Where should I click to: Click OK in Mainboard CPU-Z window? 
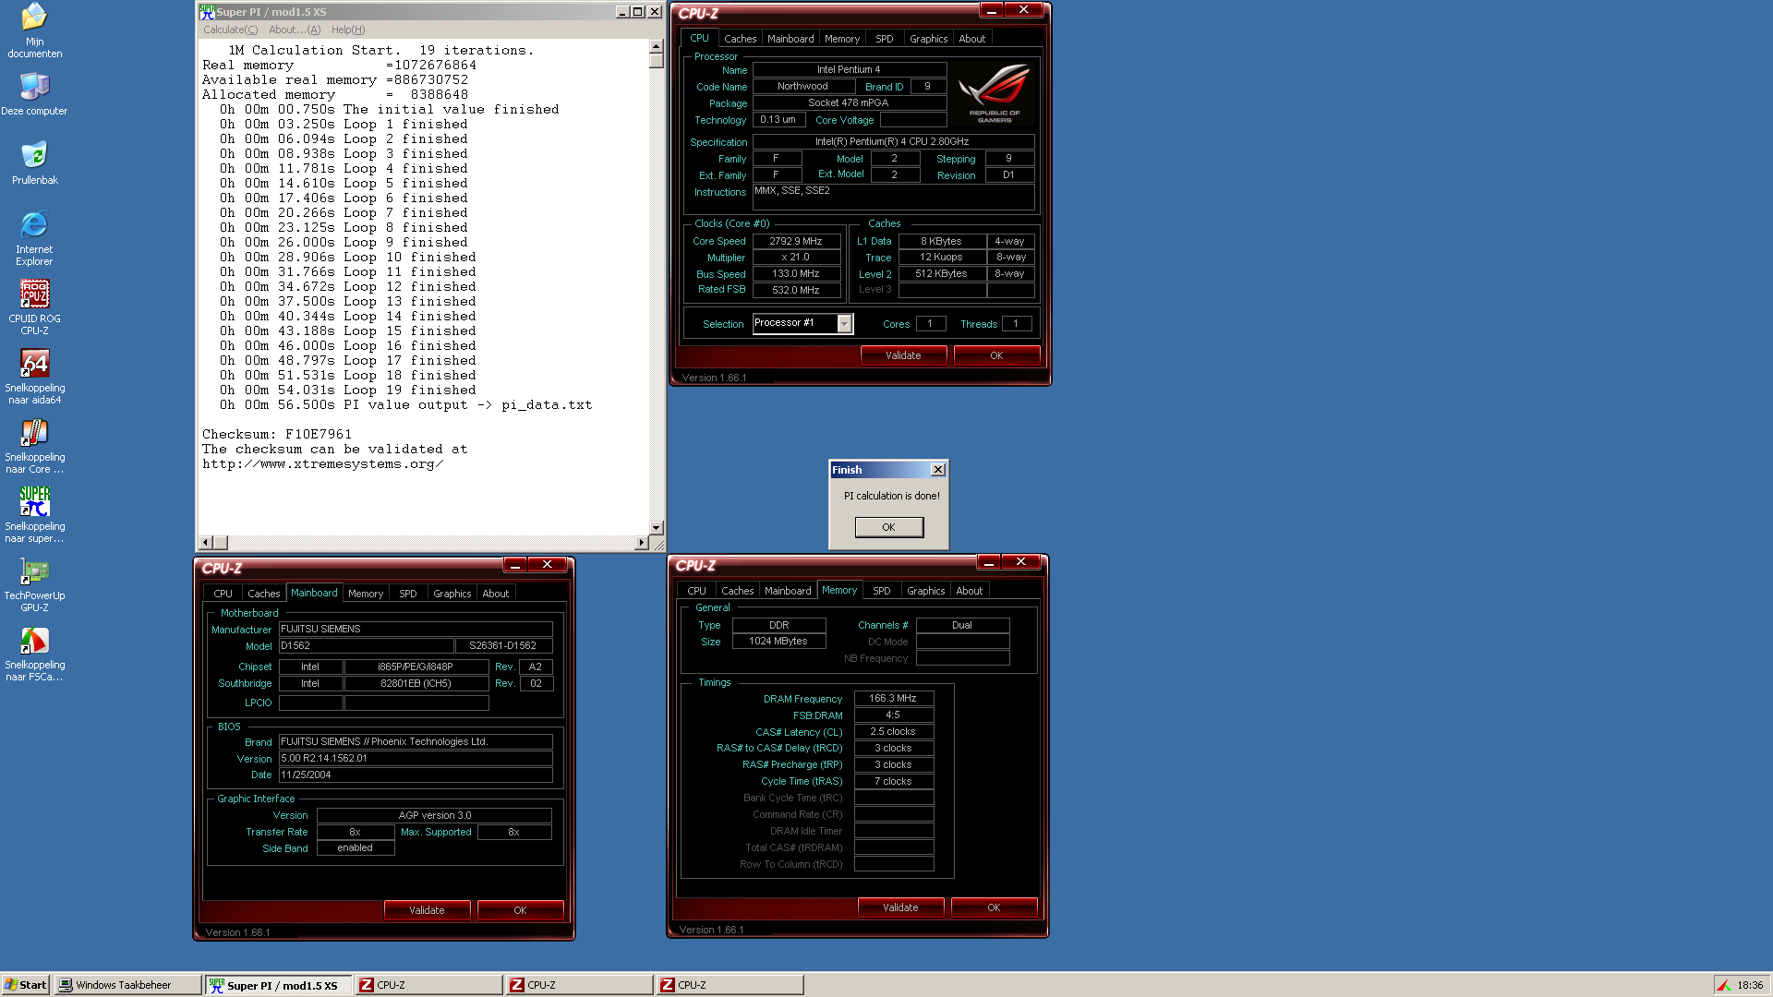pyautogui.click(x=520, y=910)
